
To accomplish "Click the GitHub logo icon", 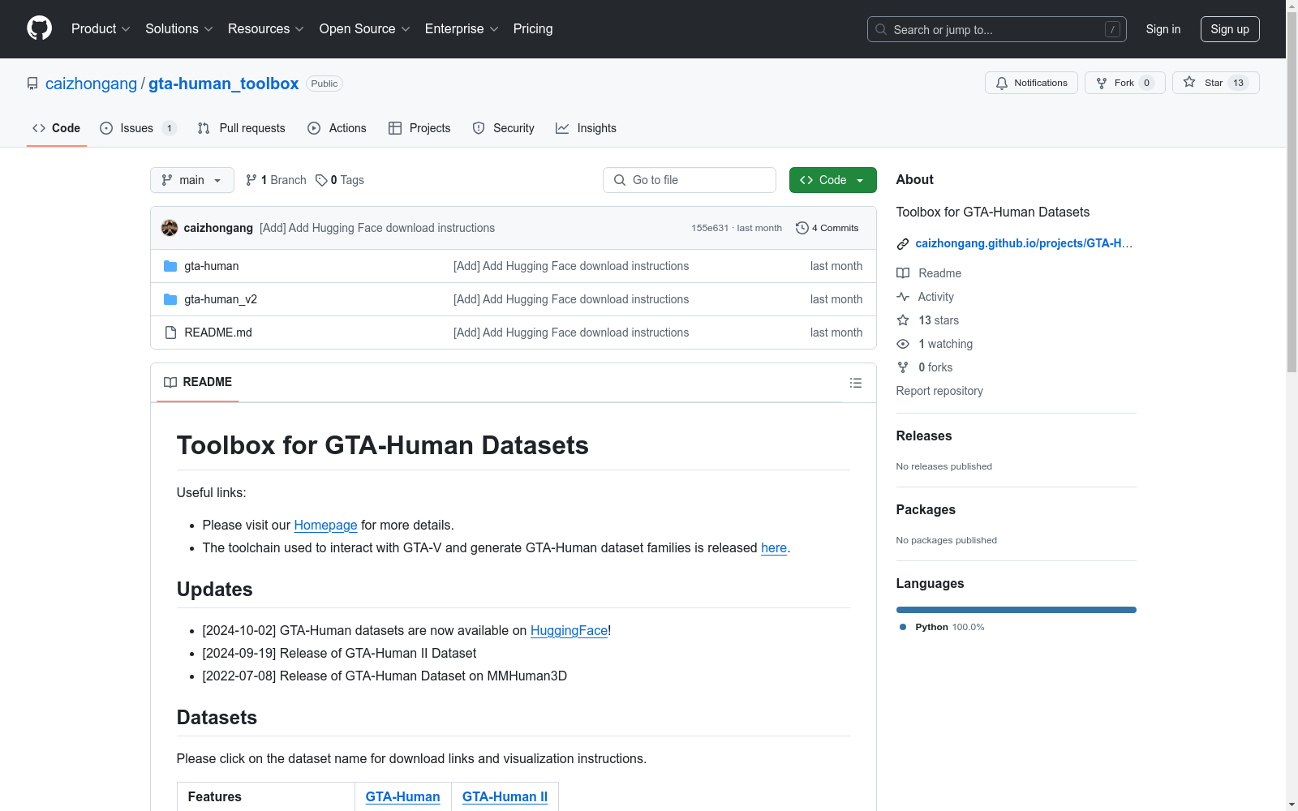I will pyautogui.click(x=39, y=28).
